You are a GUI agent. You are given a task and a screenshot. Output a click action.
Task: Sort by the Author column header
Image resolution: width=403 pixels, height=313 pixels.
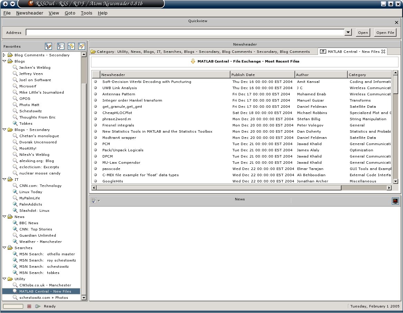(321, 75)
